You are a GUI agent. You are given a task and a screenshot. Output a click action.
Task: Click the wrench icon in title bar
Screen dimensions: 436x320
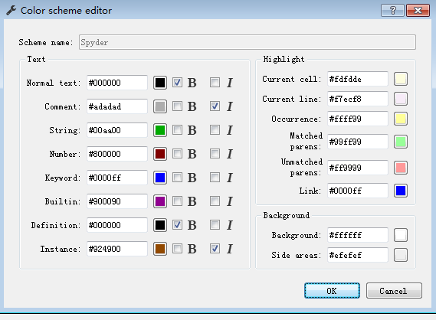(x=11, y=11)
